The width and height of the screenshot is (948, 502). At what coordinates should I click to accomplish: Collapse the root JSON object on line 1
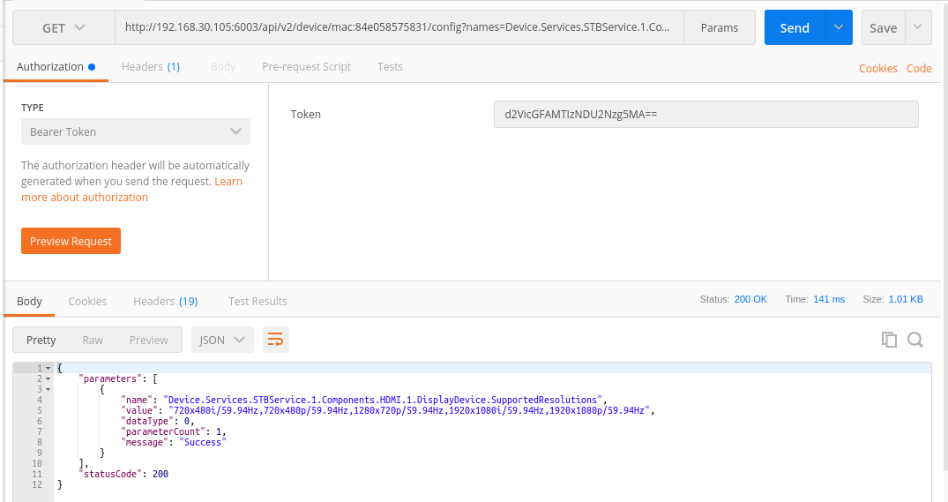(48, 368)
